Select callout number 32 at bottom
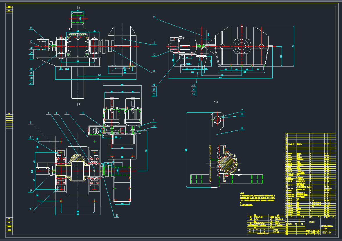This screenshot has height=241, width=342. point(117,216)
